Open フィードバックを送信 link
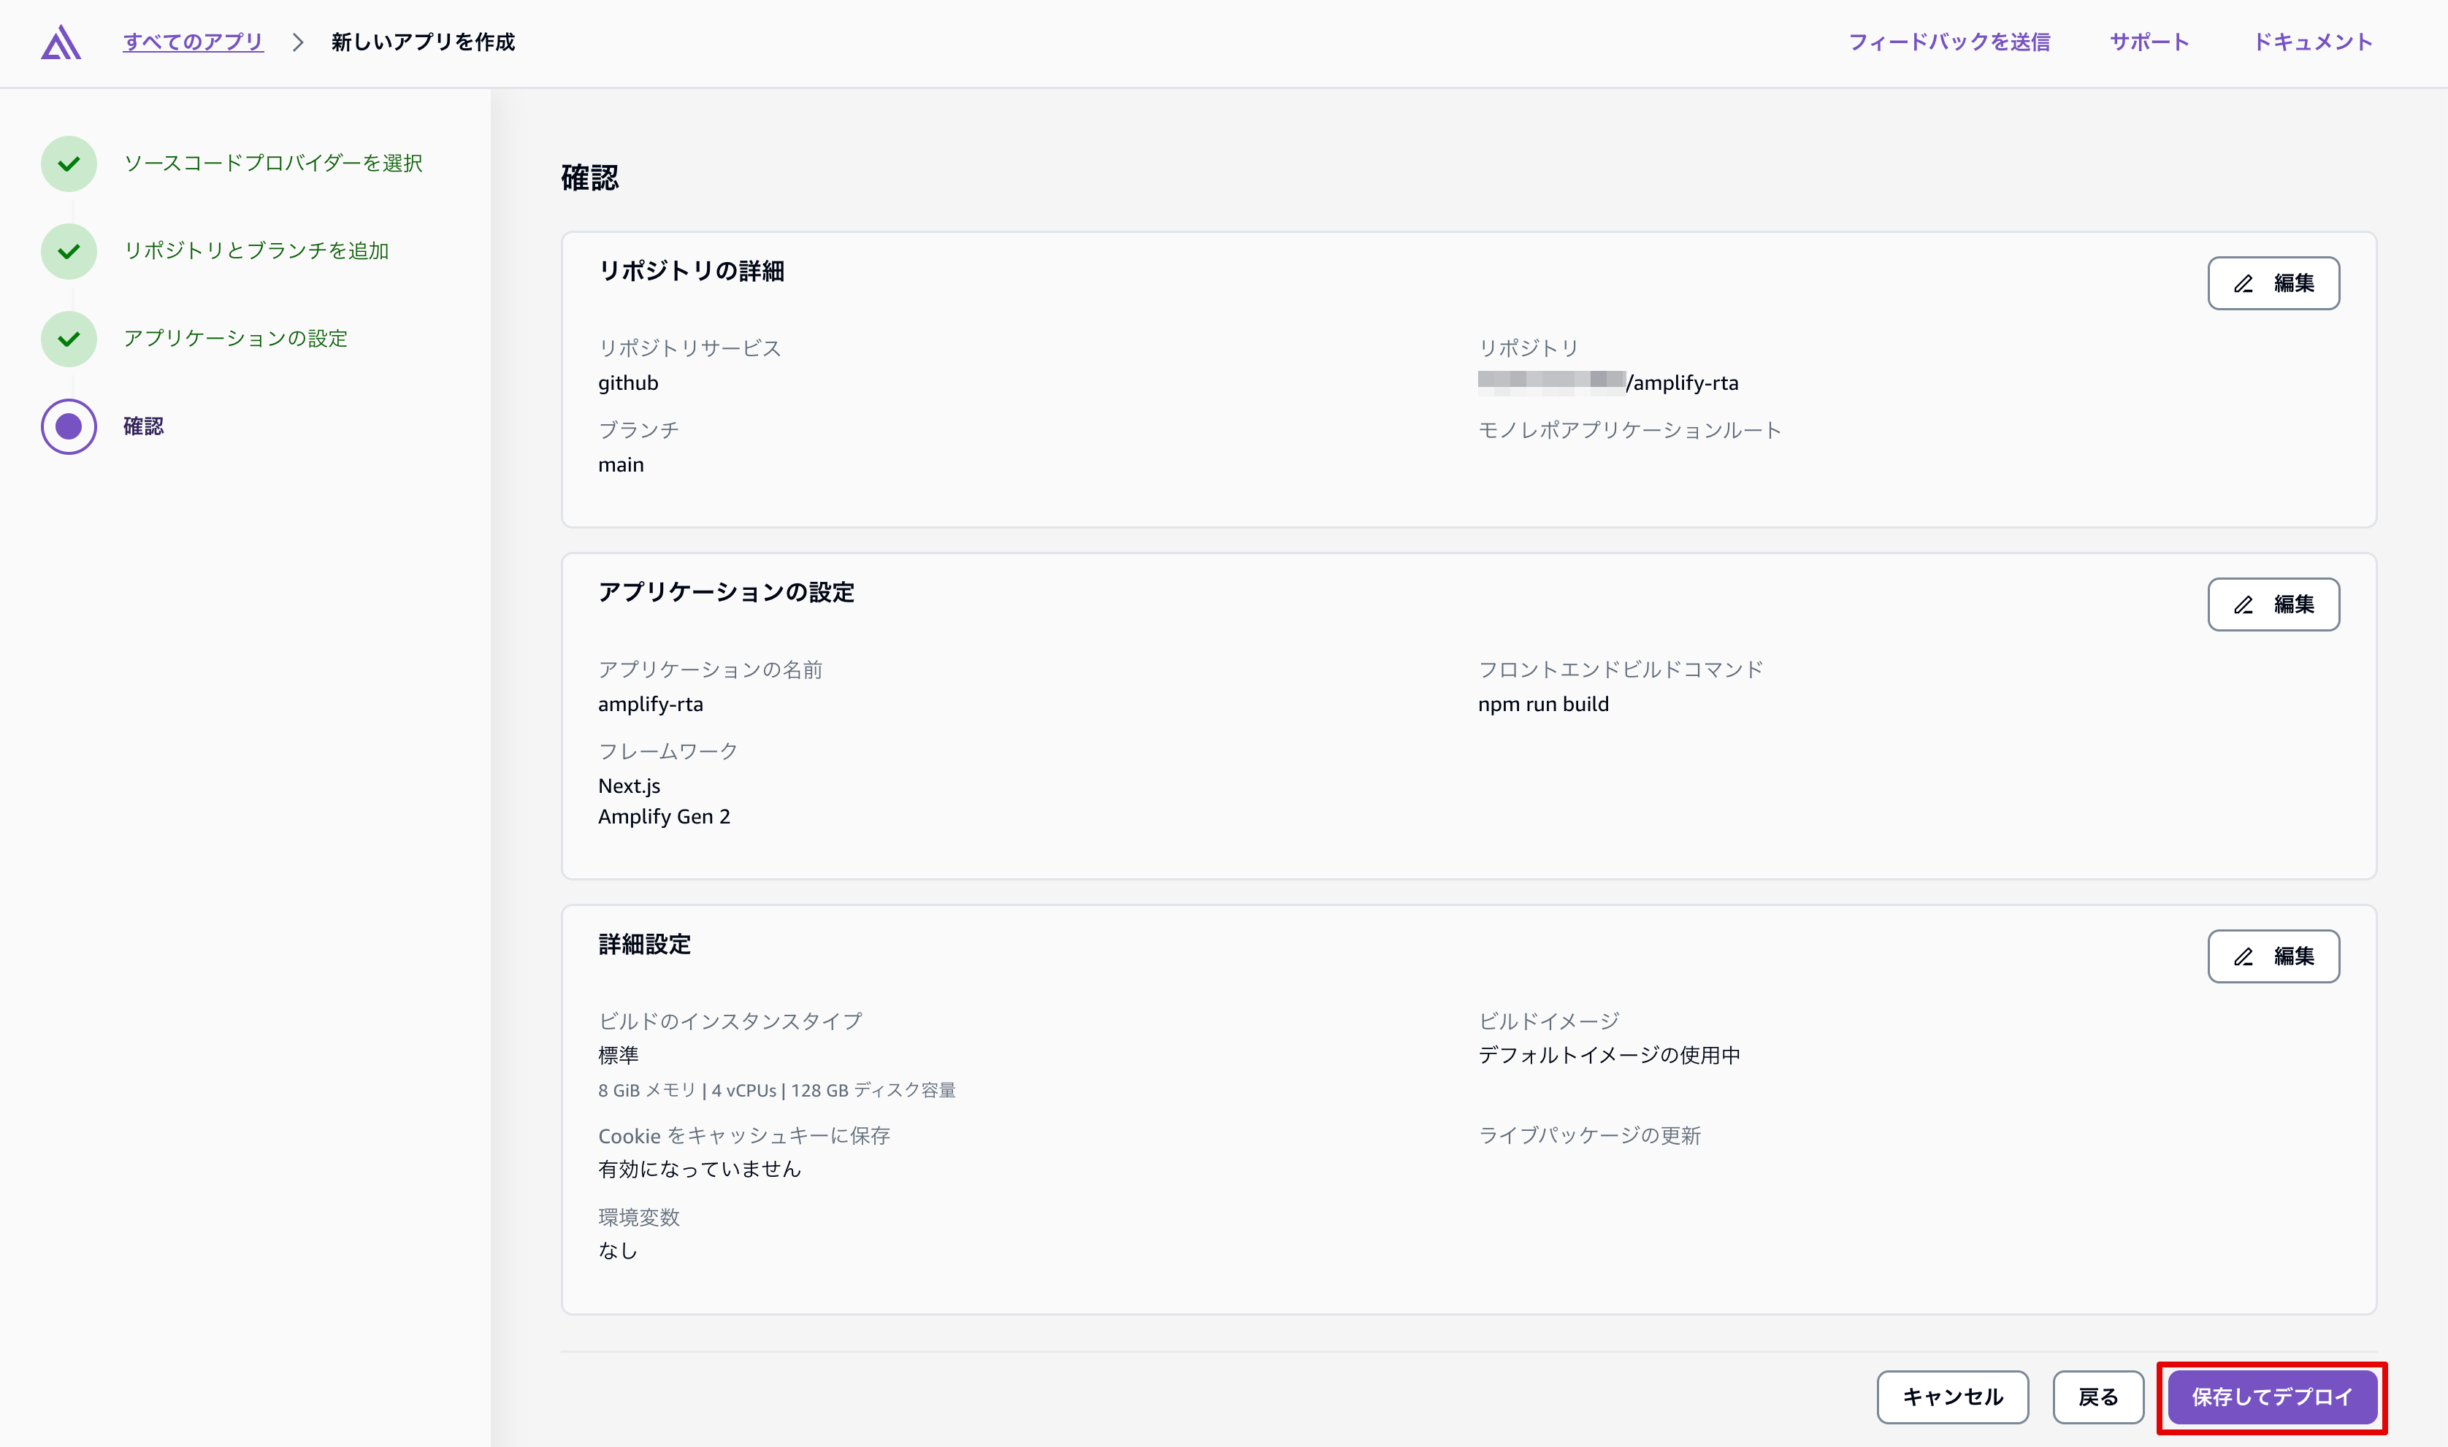The width and height of the screenshot is (2448, 1447). 1948,42
